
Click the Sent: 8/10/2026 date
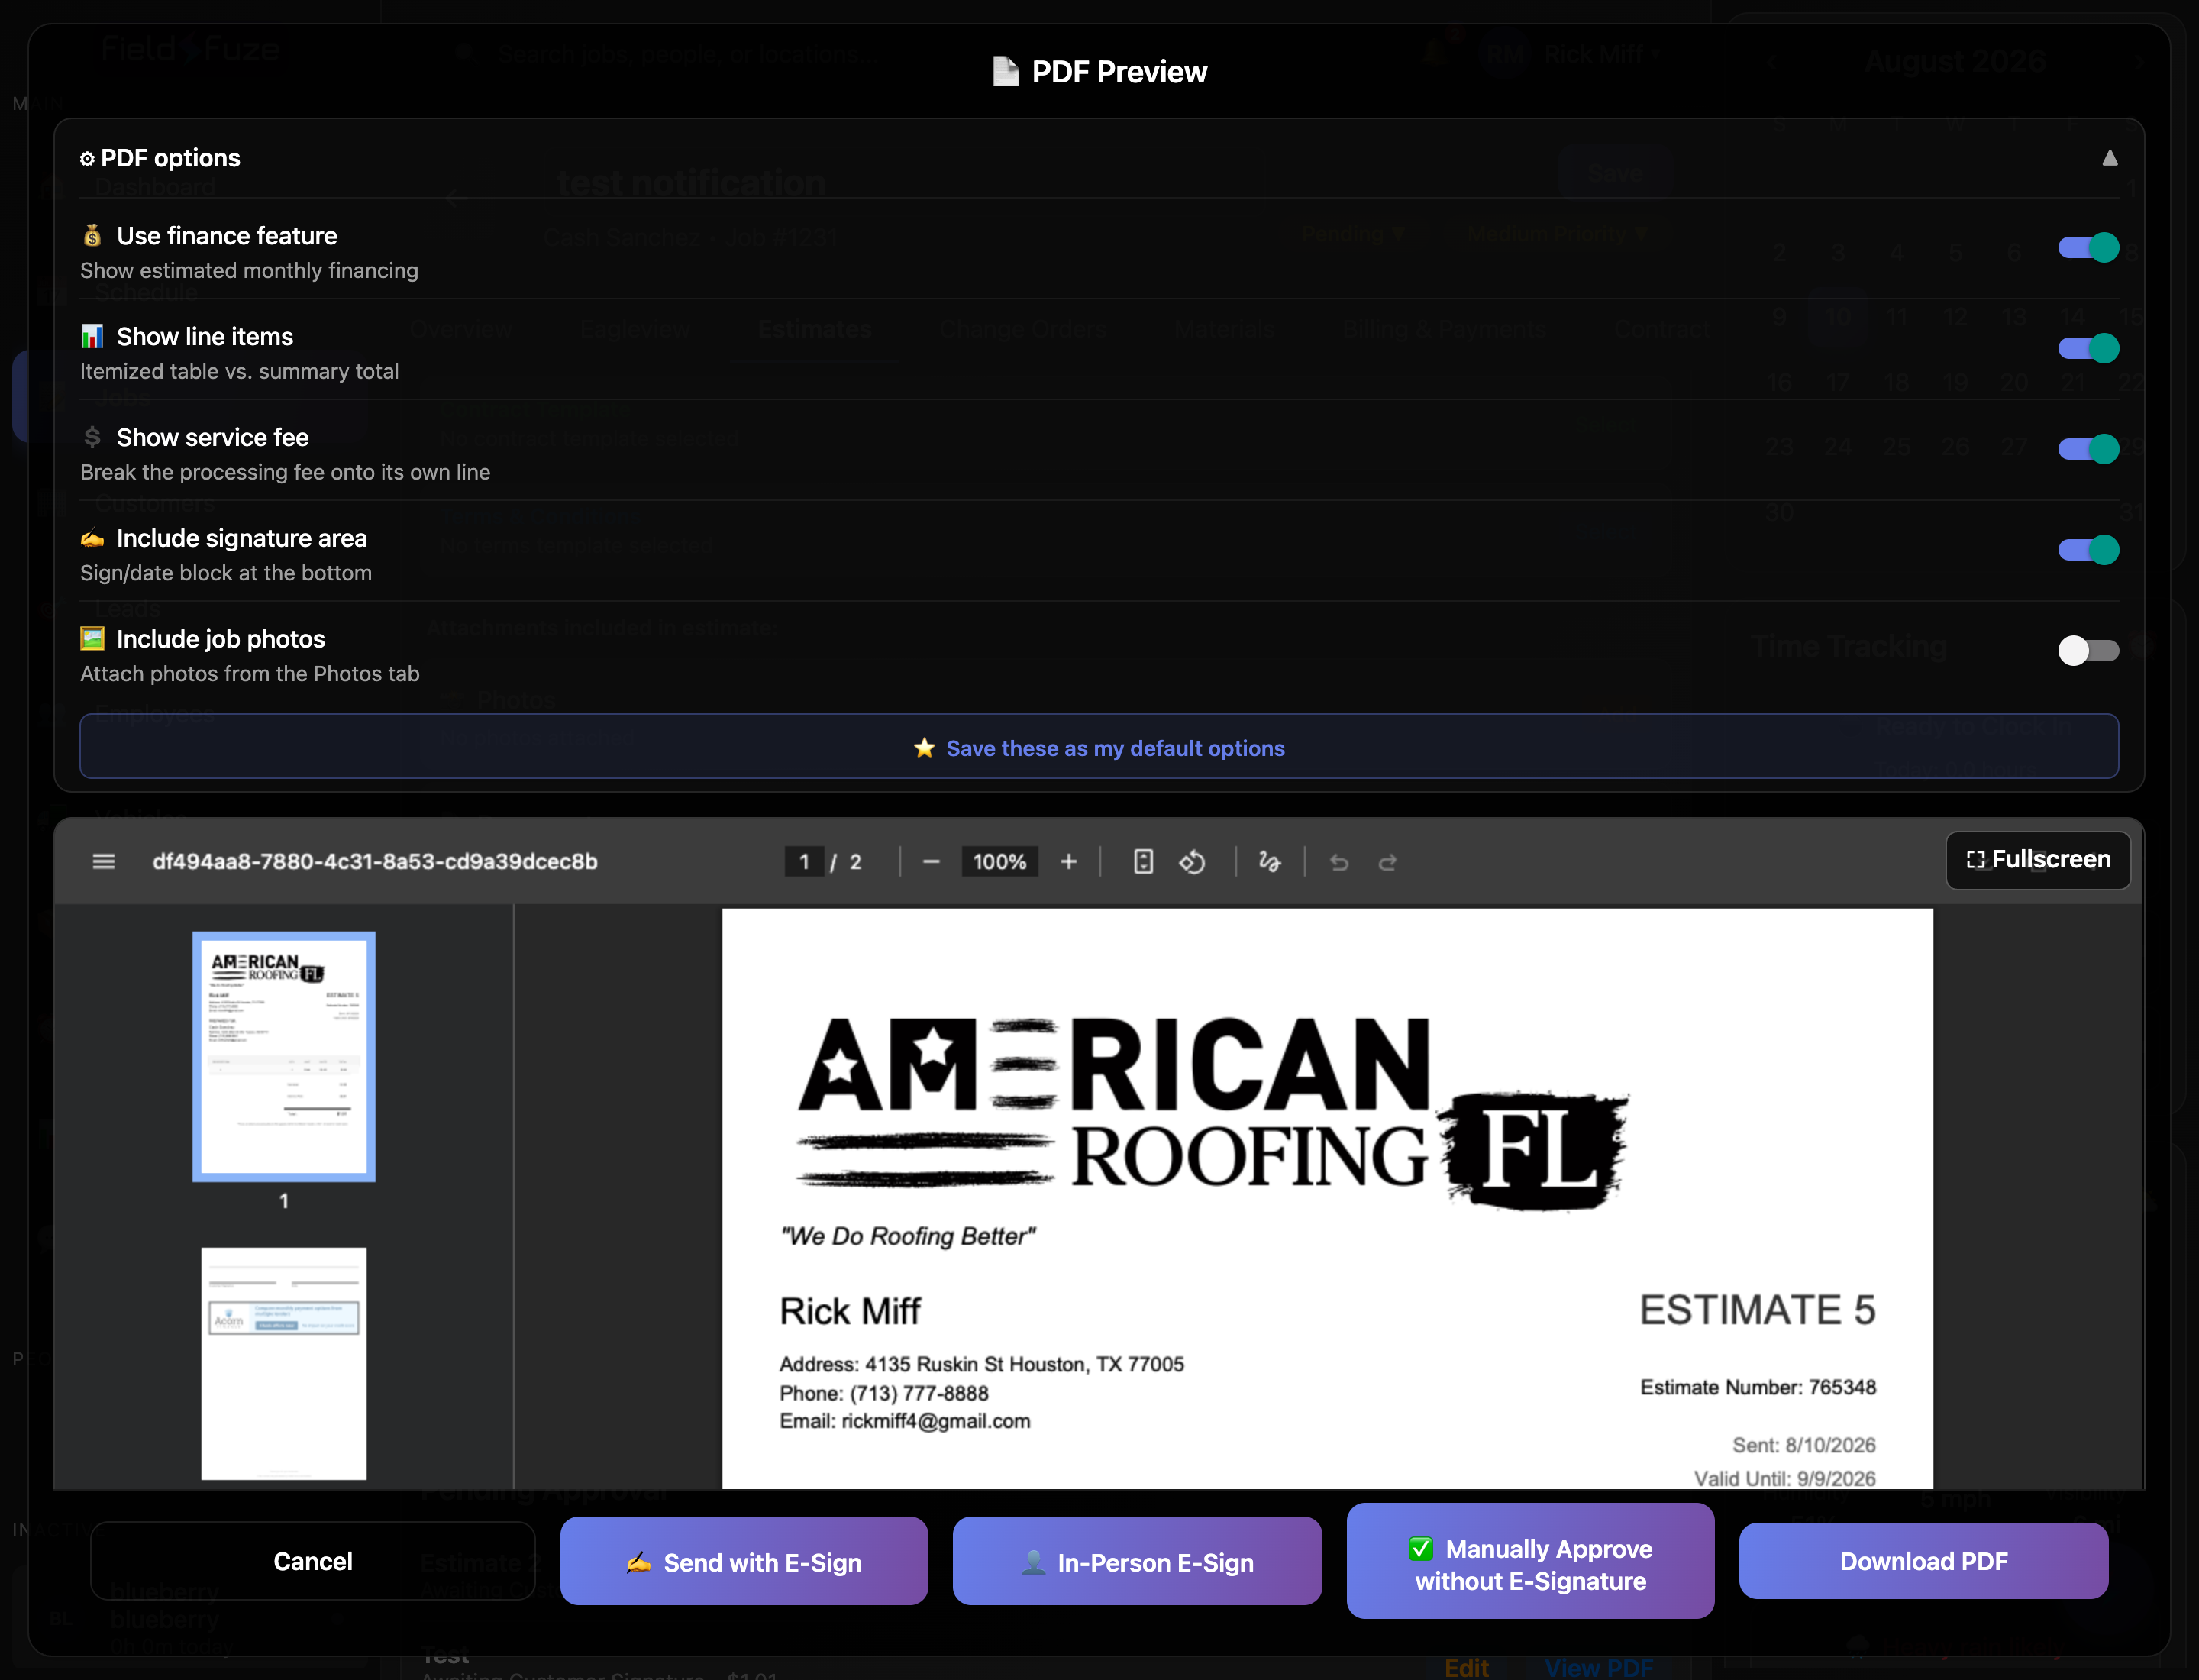click(1804, 1445)
